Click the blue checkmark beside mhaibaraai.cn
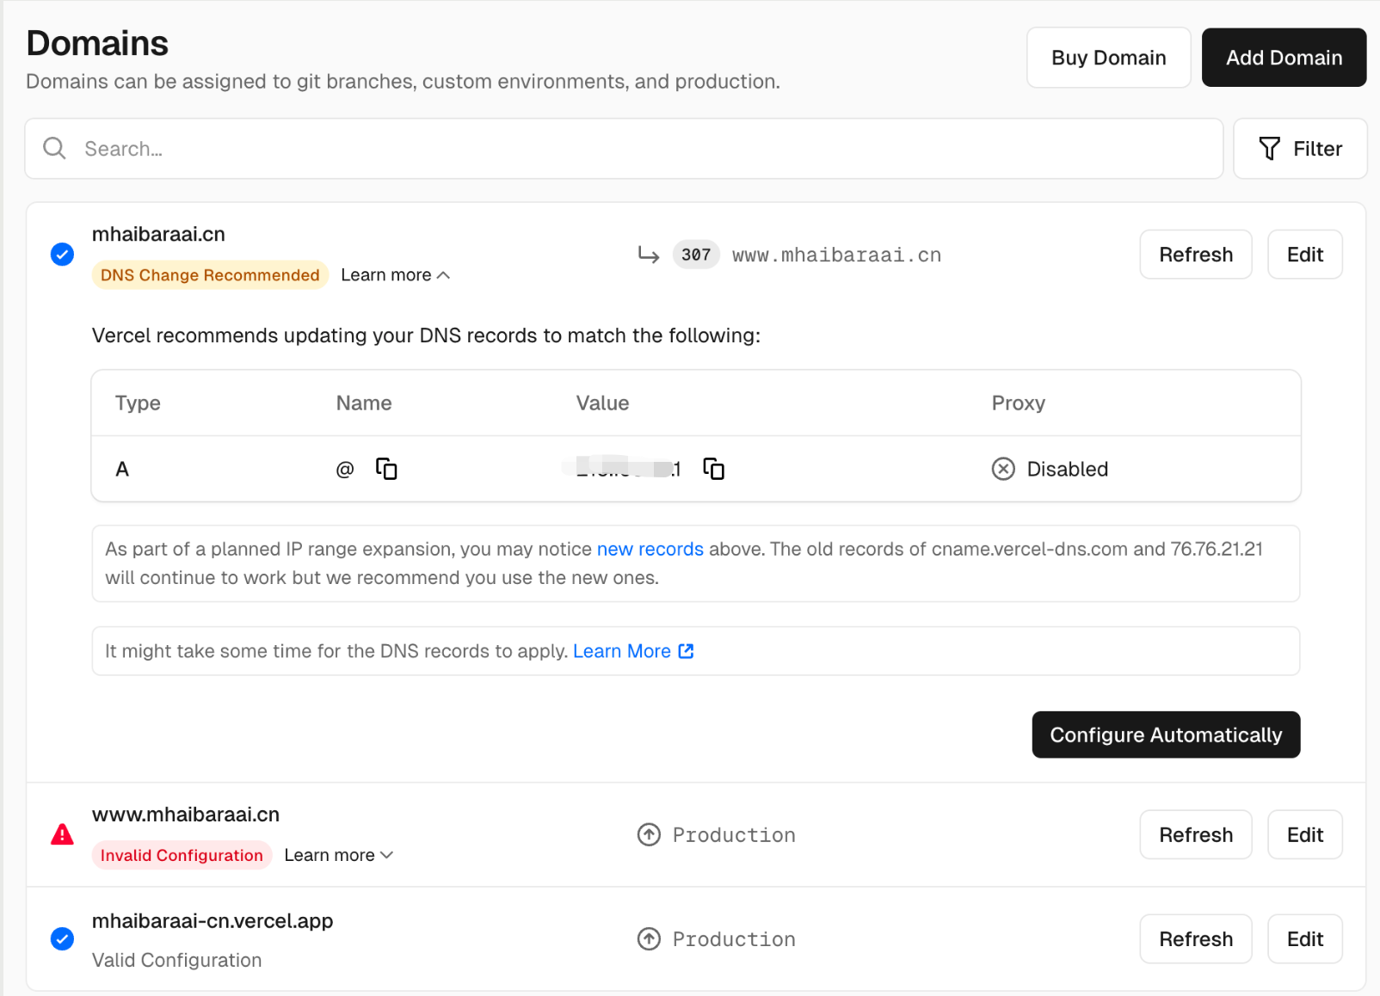The width and height of the screenshot is (1380, 996). point(62,255)
